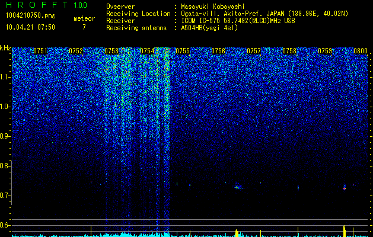Click the Ovserver field label
This screenshot has height=237, width=373.
coord(120,7)
